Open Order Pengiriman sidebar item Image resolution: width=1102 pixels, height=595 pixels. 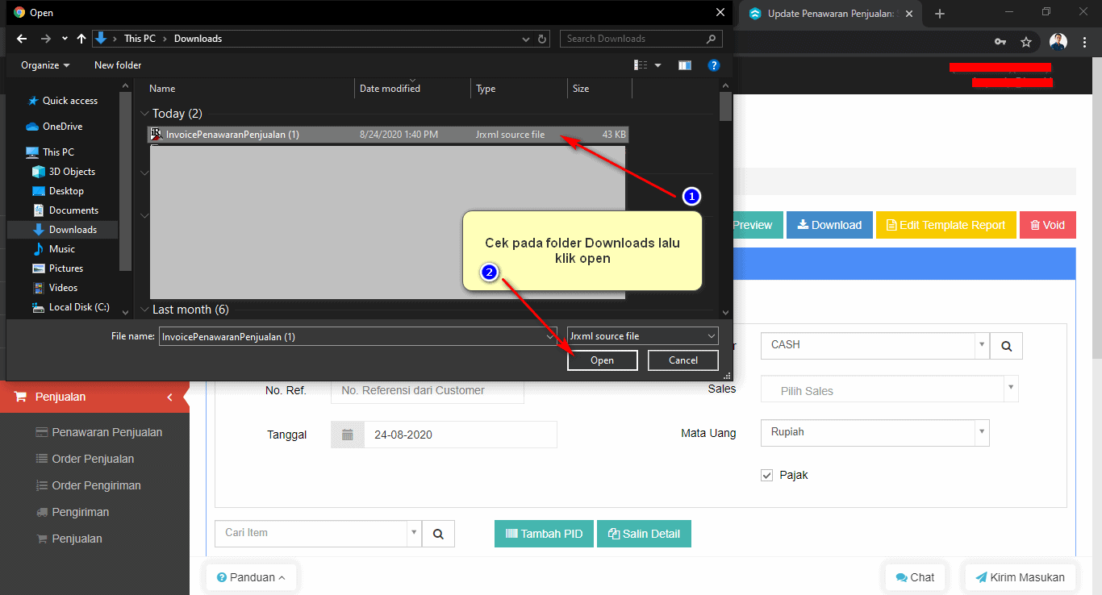coord(89,485)
